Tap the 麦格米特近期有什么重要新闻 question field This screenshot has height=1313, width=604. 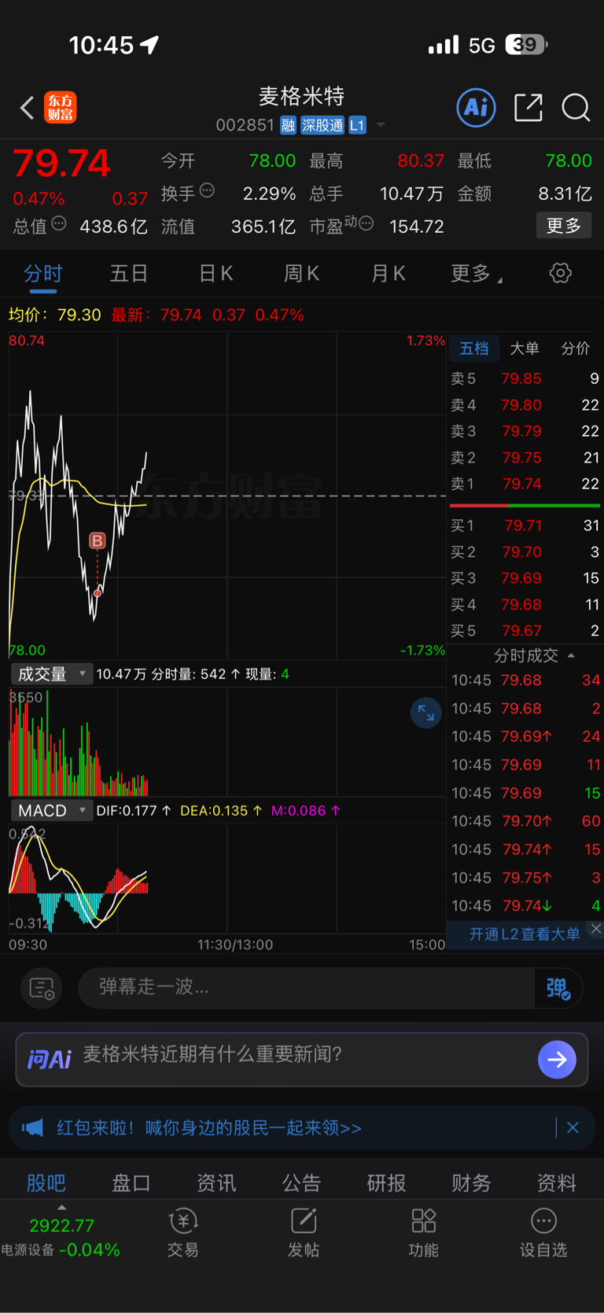(212, 1054)
